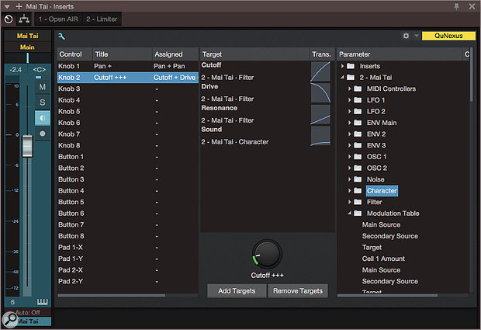Click the parameter tree vertical scrollbar
The height and width of the screenshot is (330, 481).
click(472, 75)
